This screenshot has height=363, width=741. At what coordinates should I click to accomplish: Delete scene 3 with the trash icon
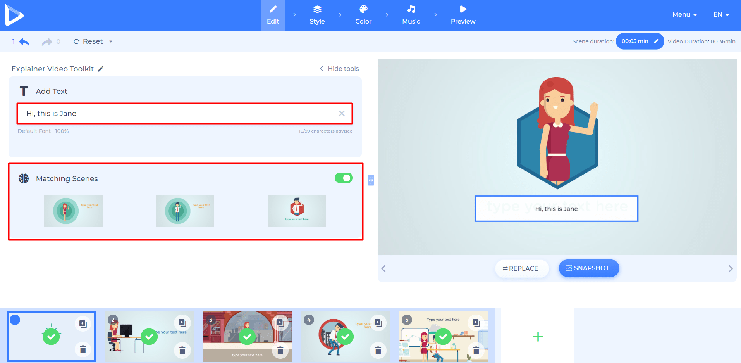click(281, 350)
